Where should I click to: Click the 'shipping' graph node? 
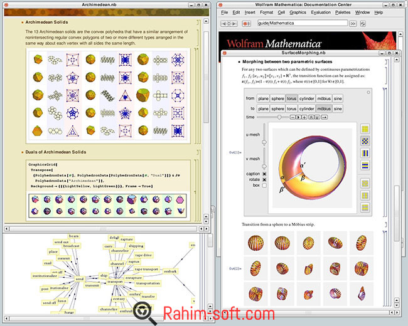(136, 246)
